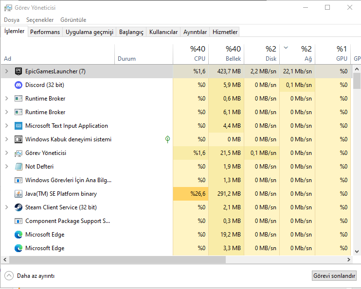Viewport: 361px width, 289px height.
Task: Click the Not Defteri notepad icon
Action: tap(18, 167)
